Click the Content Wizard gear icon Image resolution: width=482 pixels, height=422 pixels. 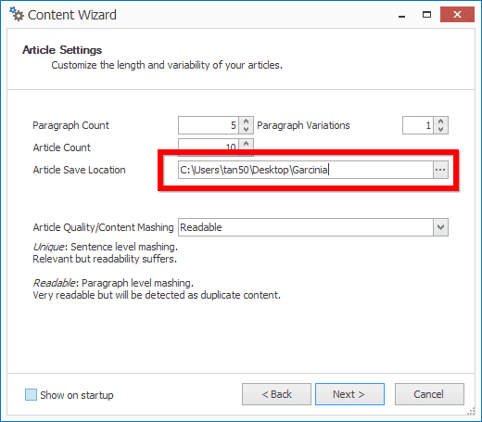click(17, 14)
